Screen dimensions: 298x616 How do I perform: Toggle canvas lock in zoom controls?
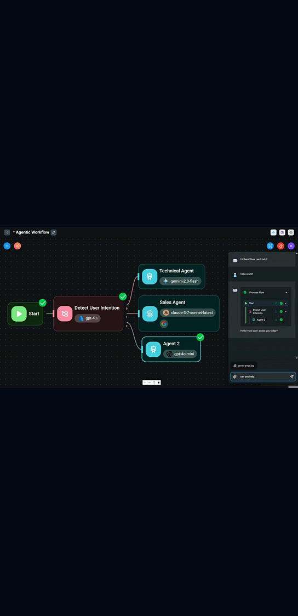tap(159, 382)
